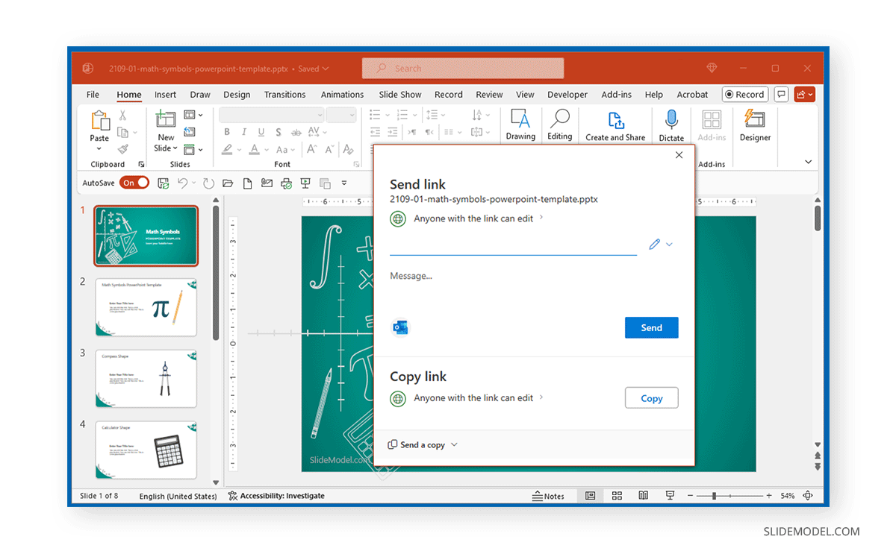Switch to the Animations tab
Image resolution: width=896 pixels, height=554 pixels.
[342, 95]
